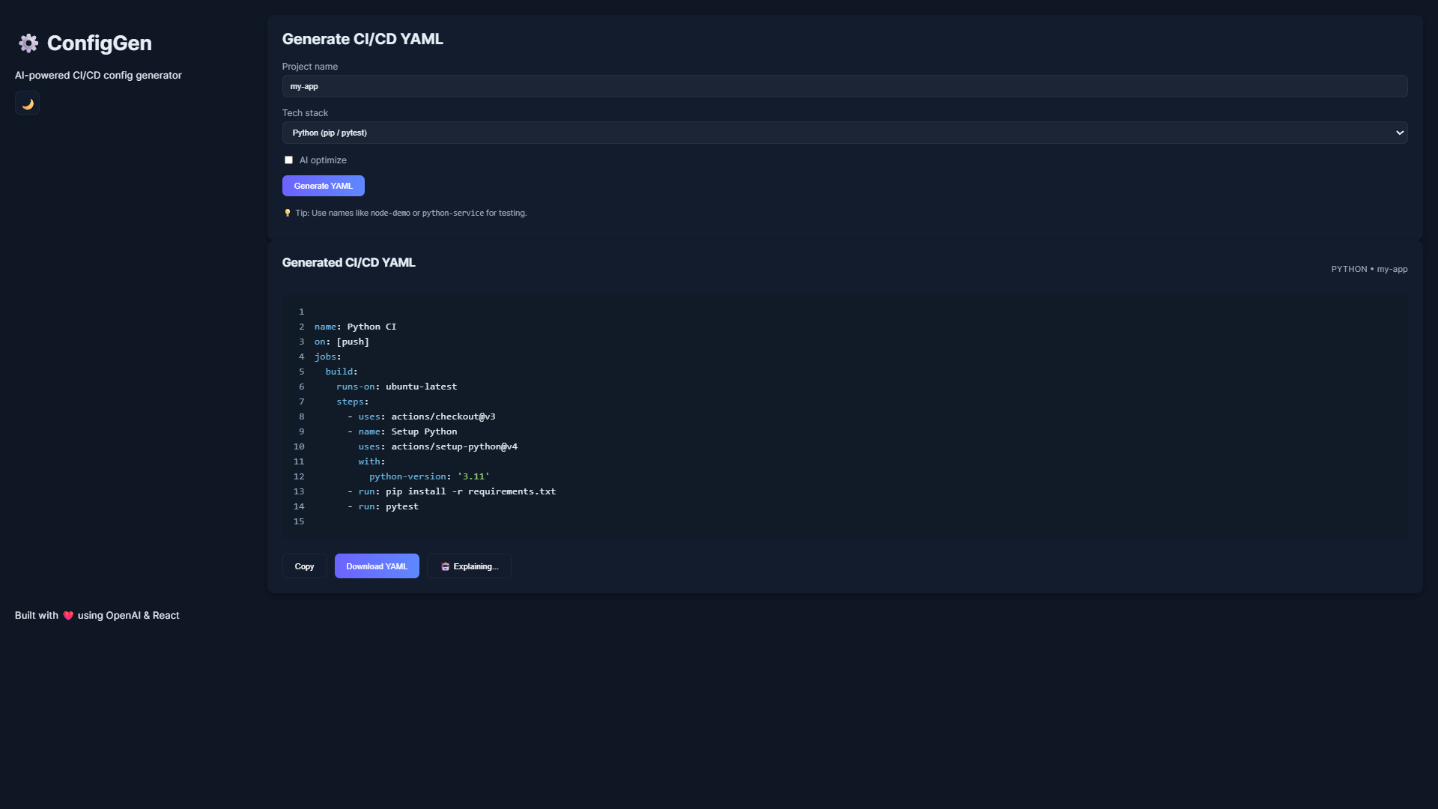The height and width of the screenshot is (809, 1438).
Task: Click the lightbulb tip icon
Action: click(287, 213)
